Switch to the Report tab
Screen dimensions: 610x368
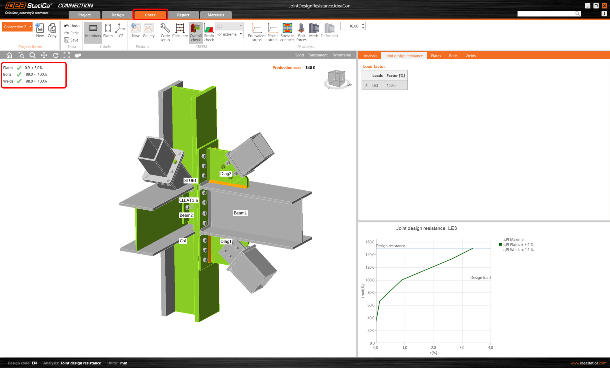pos(183,15)
